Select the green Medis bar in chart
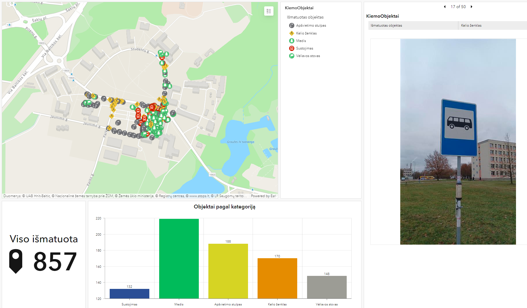 [x=179, y=258]
